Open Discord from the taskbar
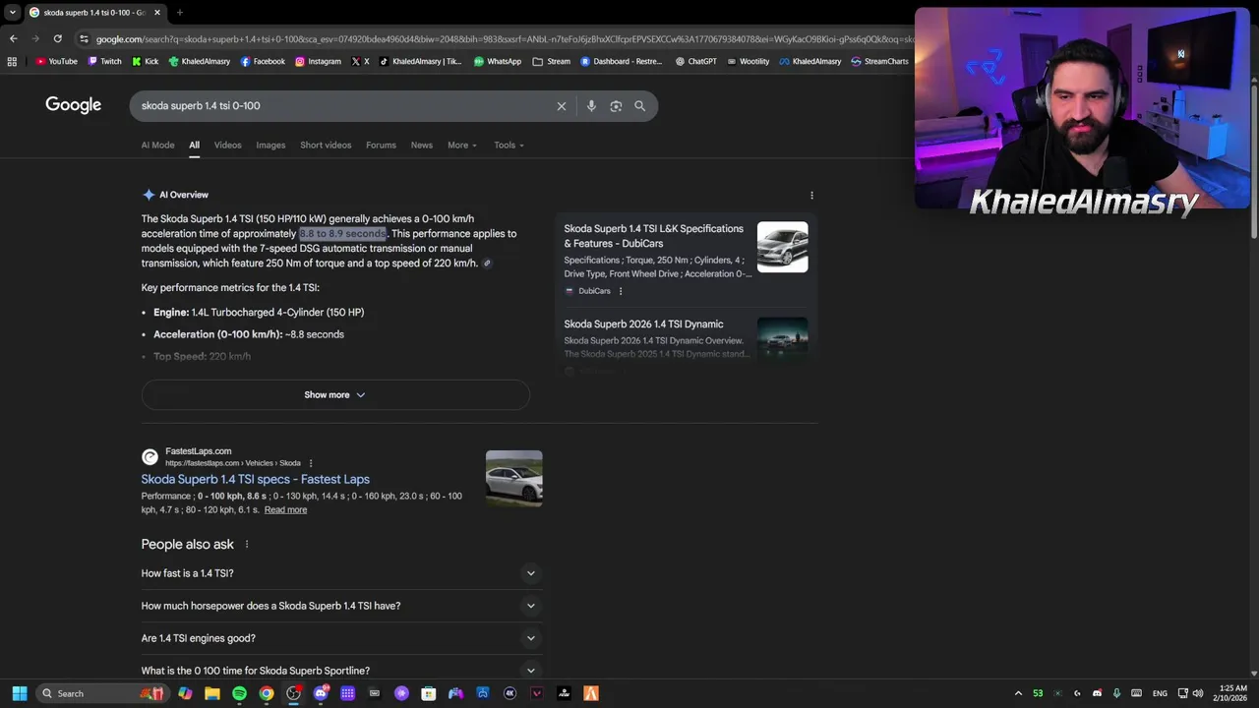The width and height of the screenshot is (1259, 708). pos(321,693)
